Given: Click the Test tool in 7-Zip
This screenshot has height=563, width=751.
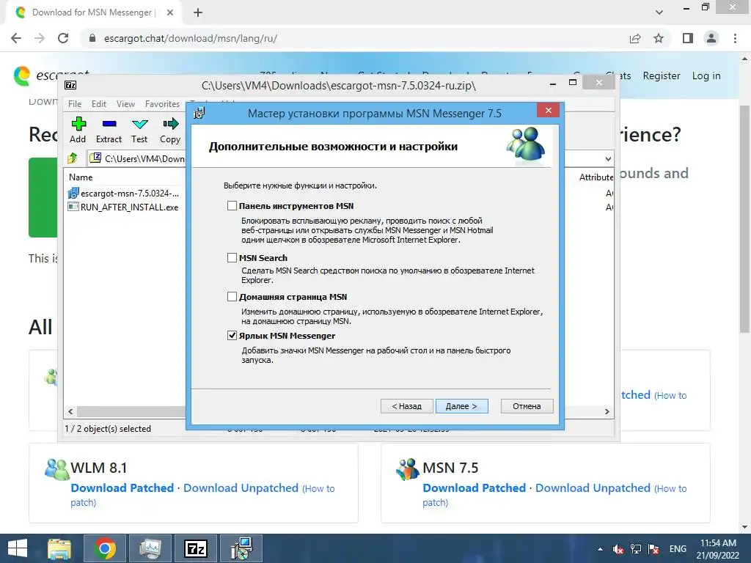Looking at the screenshot, I should (x=139, y=130).
